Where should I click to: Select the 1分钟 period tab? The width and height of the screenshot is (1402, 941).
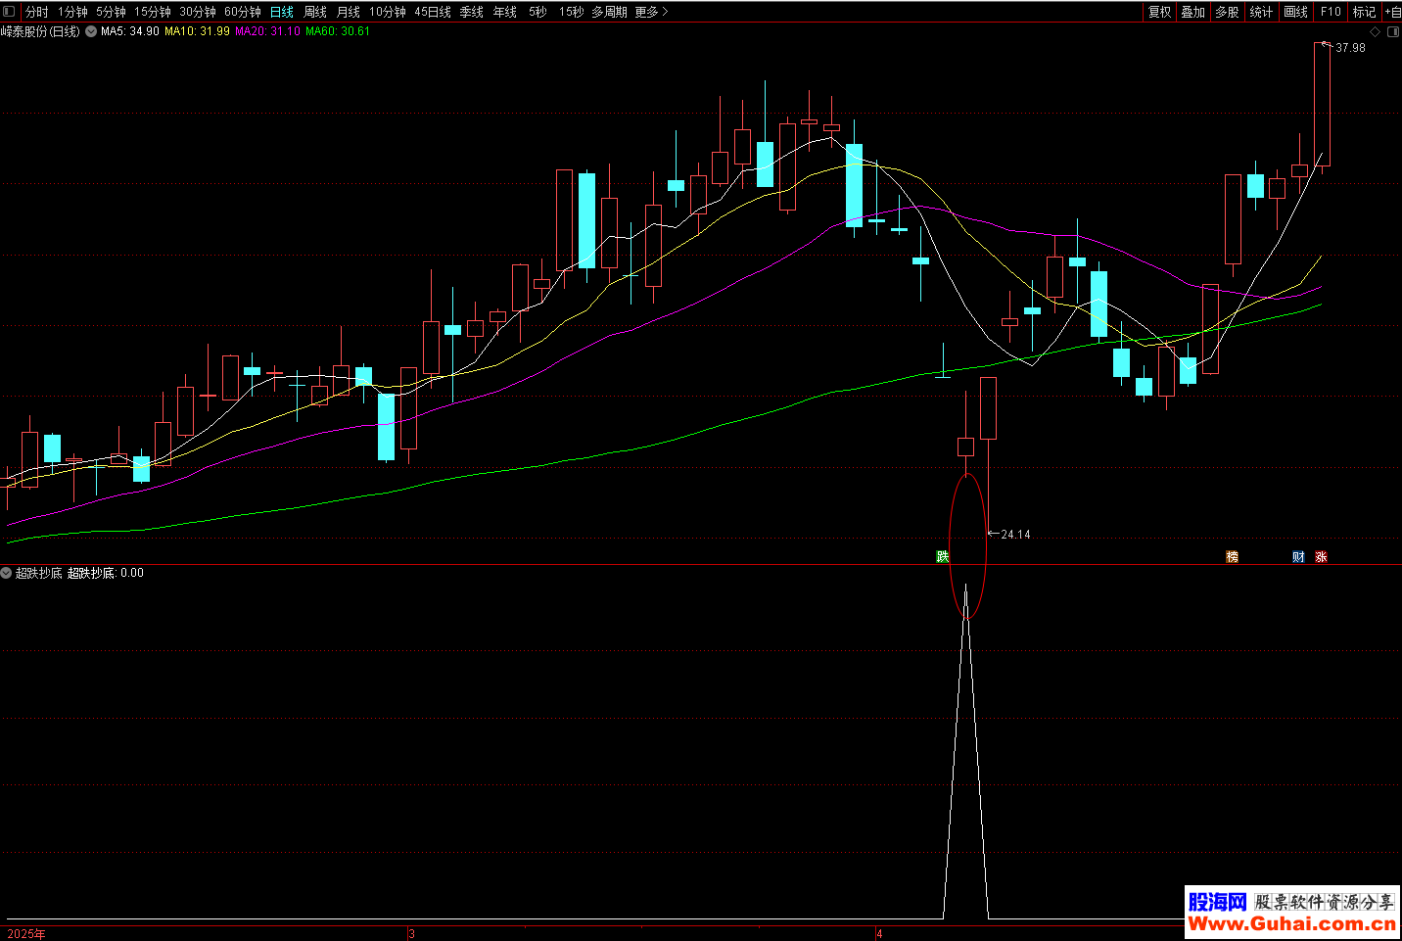coord(72,12)
